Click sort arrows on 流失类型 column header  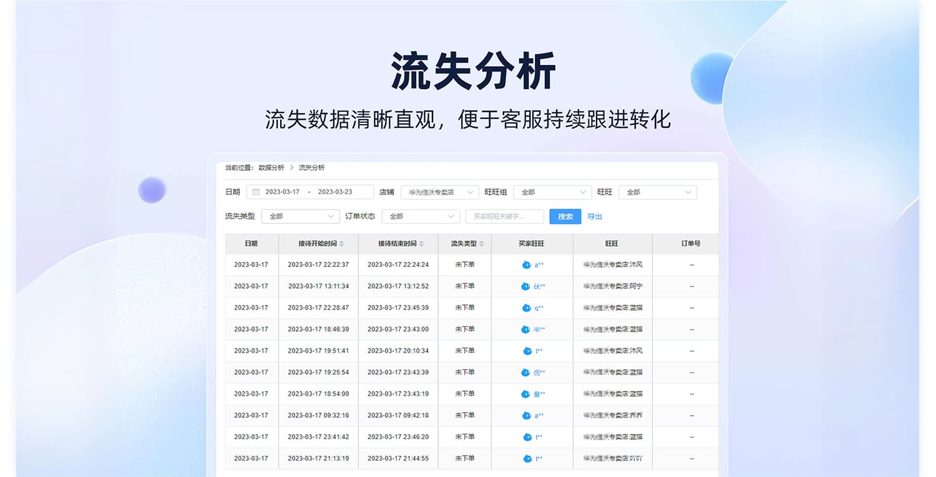click(x=481, y=244)
